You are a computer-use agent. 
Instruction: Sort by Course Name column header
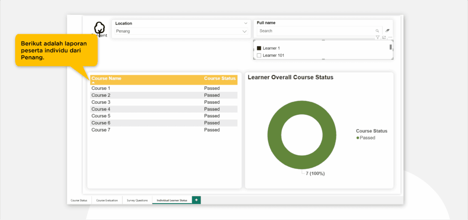click(106, 78)
